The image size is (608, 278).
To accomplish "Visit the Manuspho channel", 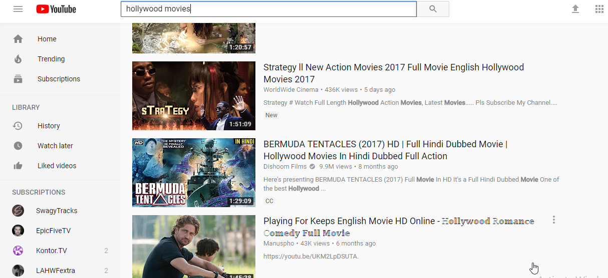I will point(279,244).
